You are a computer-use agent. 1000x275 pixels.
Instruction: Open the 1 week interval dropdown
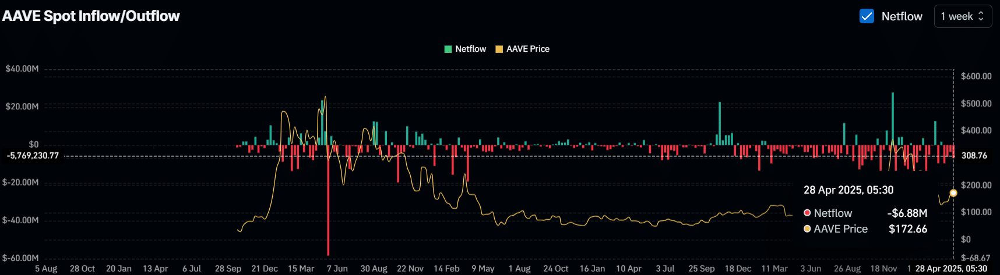[x=963, y=16]
